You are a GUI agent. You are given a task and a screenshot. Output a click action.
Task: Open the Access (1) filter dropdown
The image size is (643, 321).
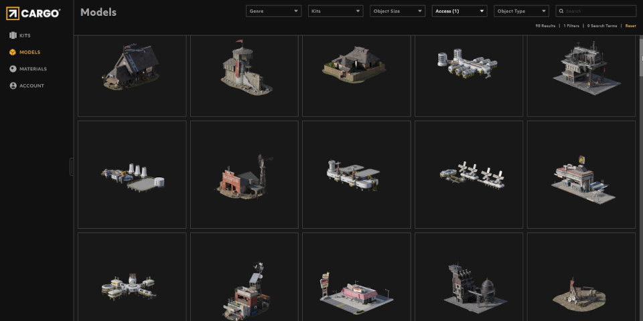[x=459, y=11]
